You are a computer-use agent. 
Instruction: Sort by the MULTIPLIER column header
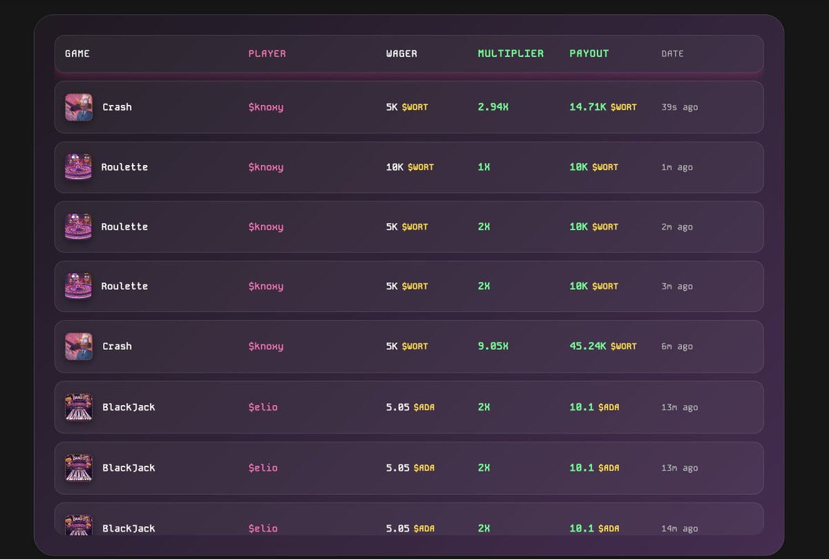tap(511, 53)
